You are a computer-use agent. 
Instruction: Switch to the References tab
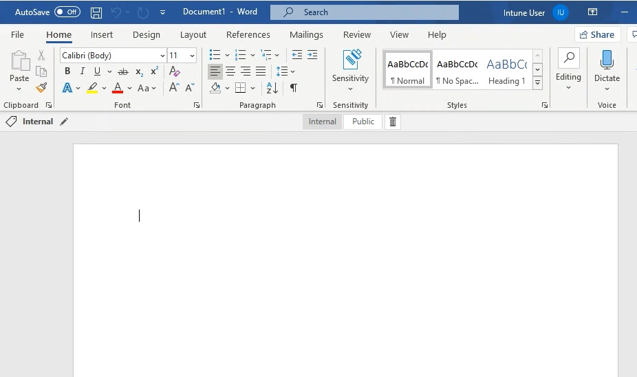tap(248, 34)
